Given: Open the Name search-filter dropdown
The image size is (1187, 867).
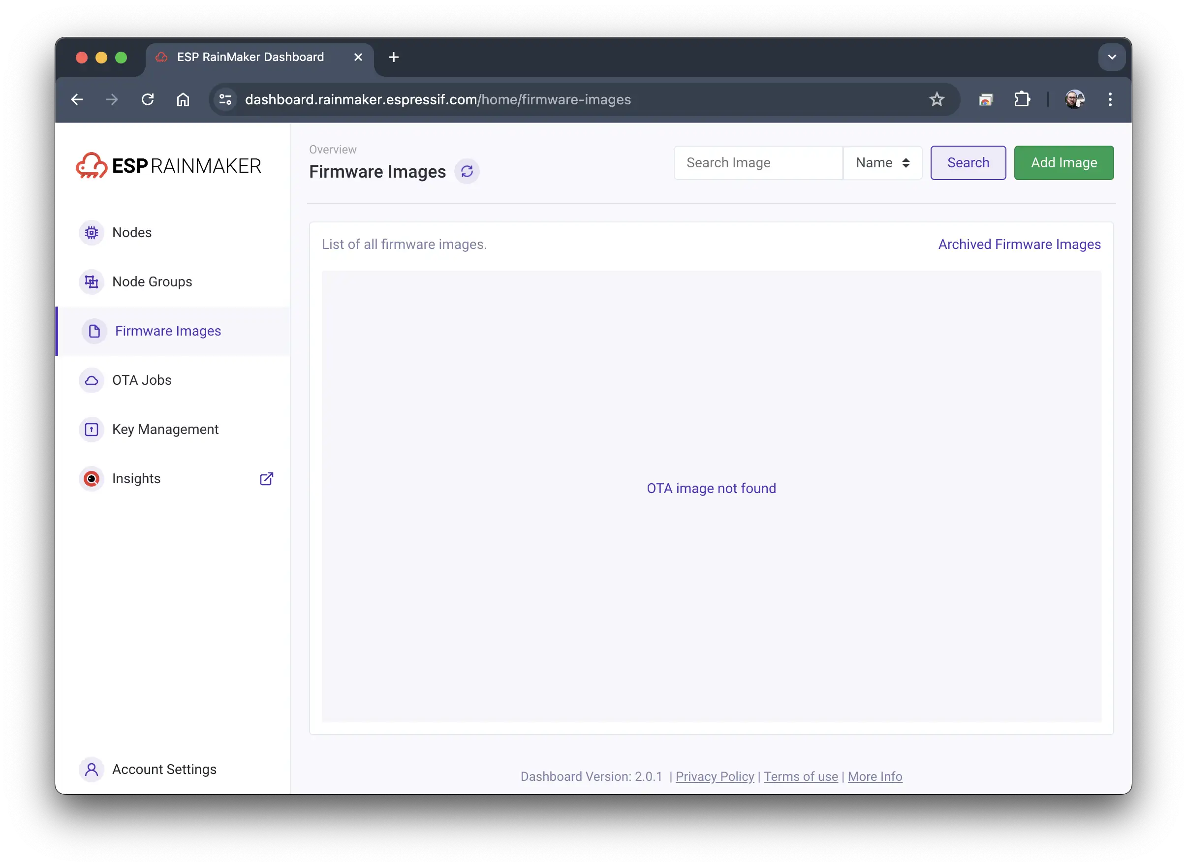Looking at the screenshot, I should click(x=882, y=163).
